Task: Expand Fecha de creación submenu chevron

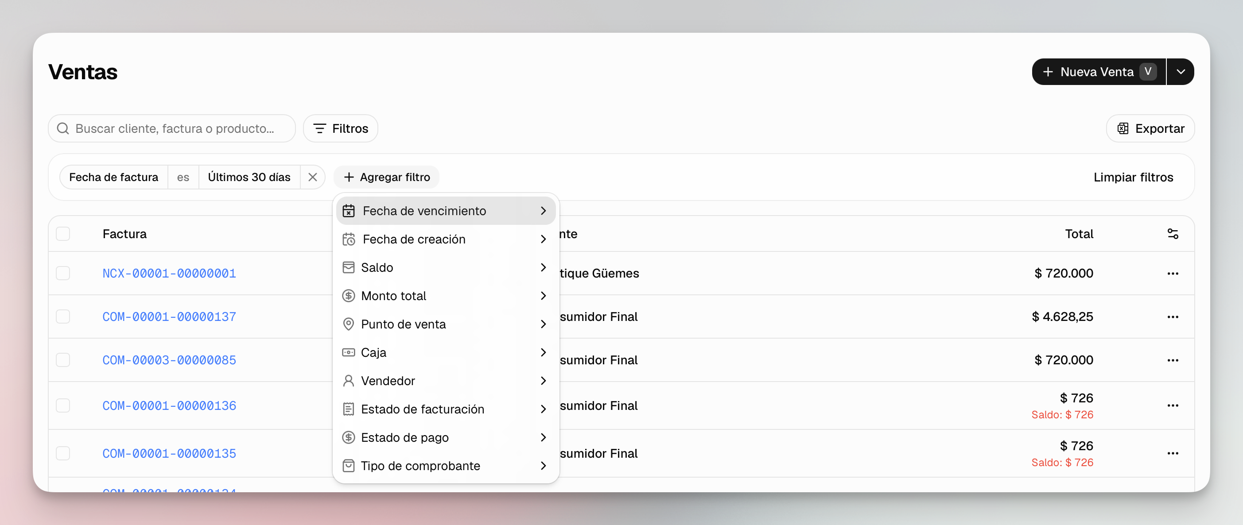Action: tap(544, 239)
